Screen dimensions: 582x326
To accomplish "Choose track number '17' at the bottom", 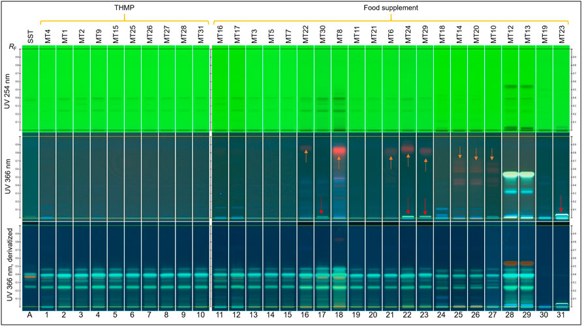I will (x=322, y=316).
